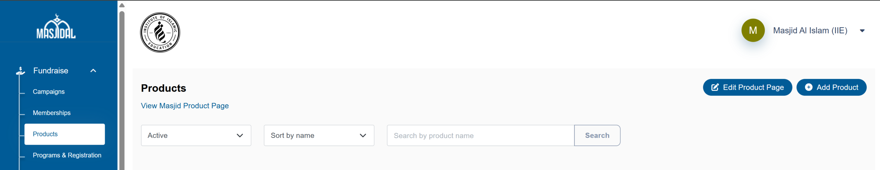Open the Active status filter dropdown
This screenshot has width=880, height=170.
[x=196, y=136]
